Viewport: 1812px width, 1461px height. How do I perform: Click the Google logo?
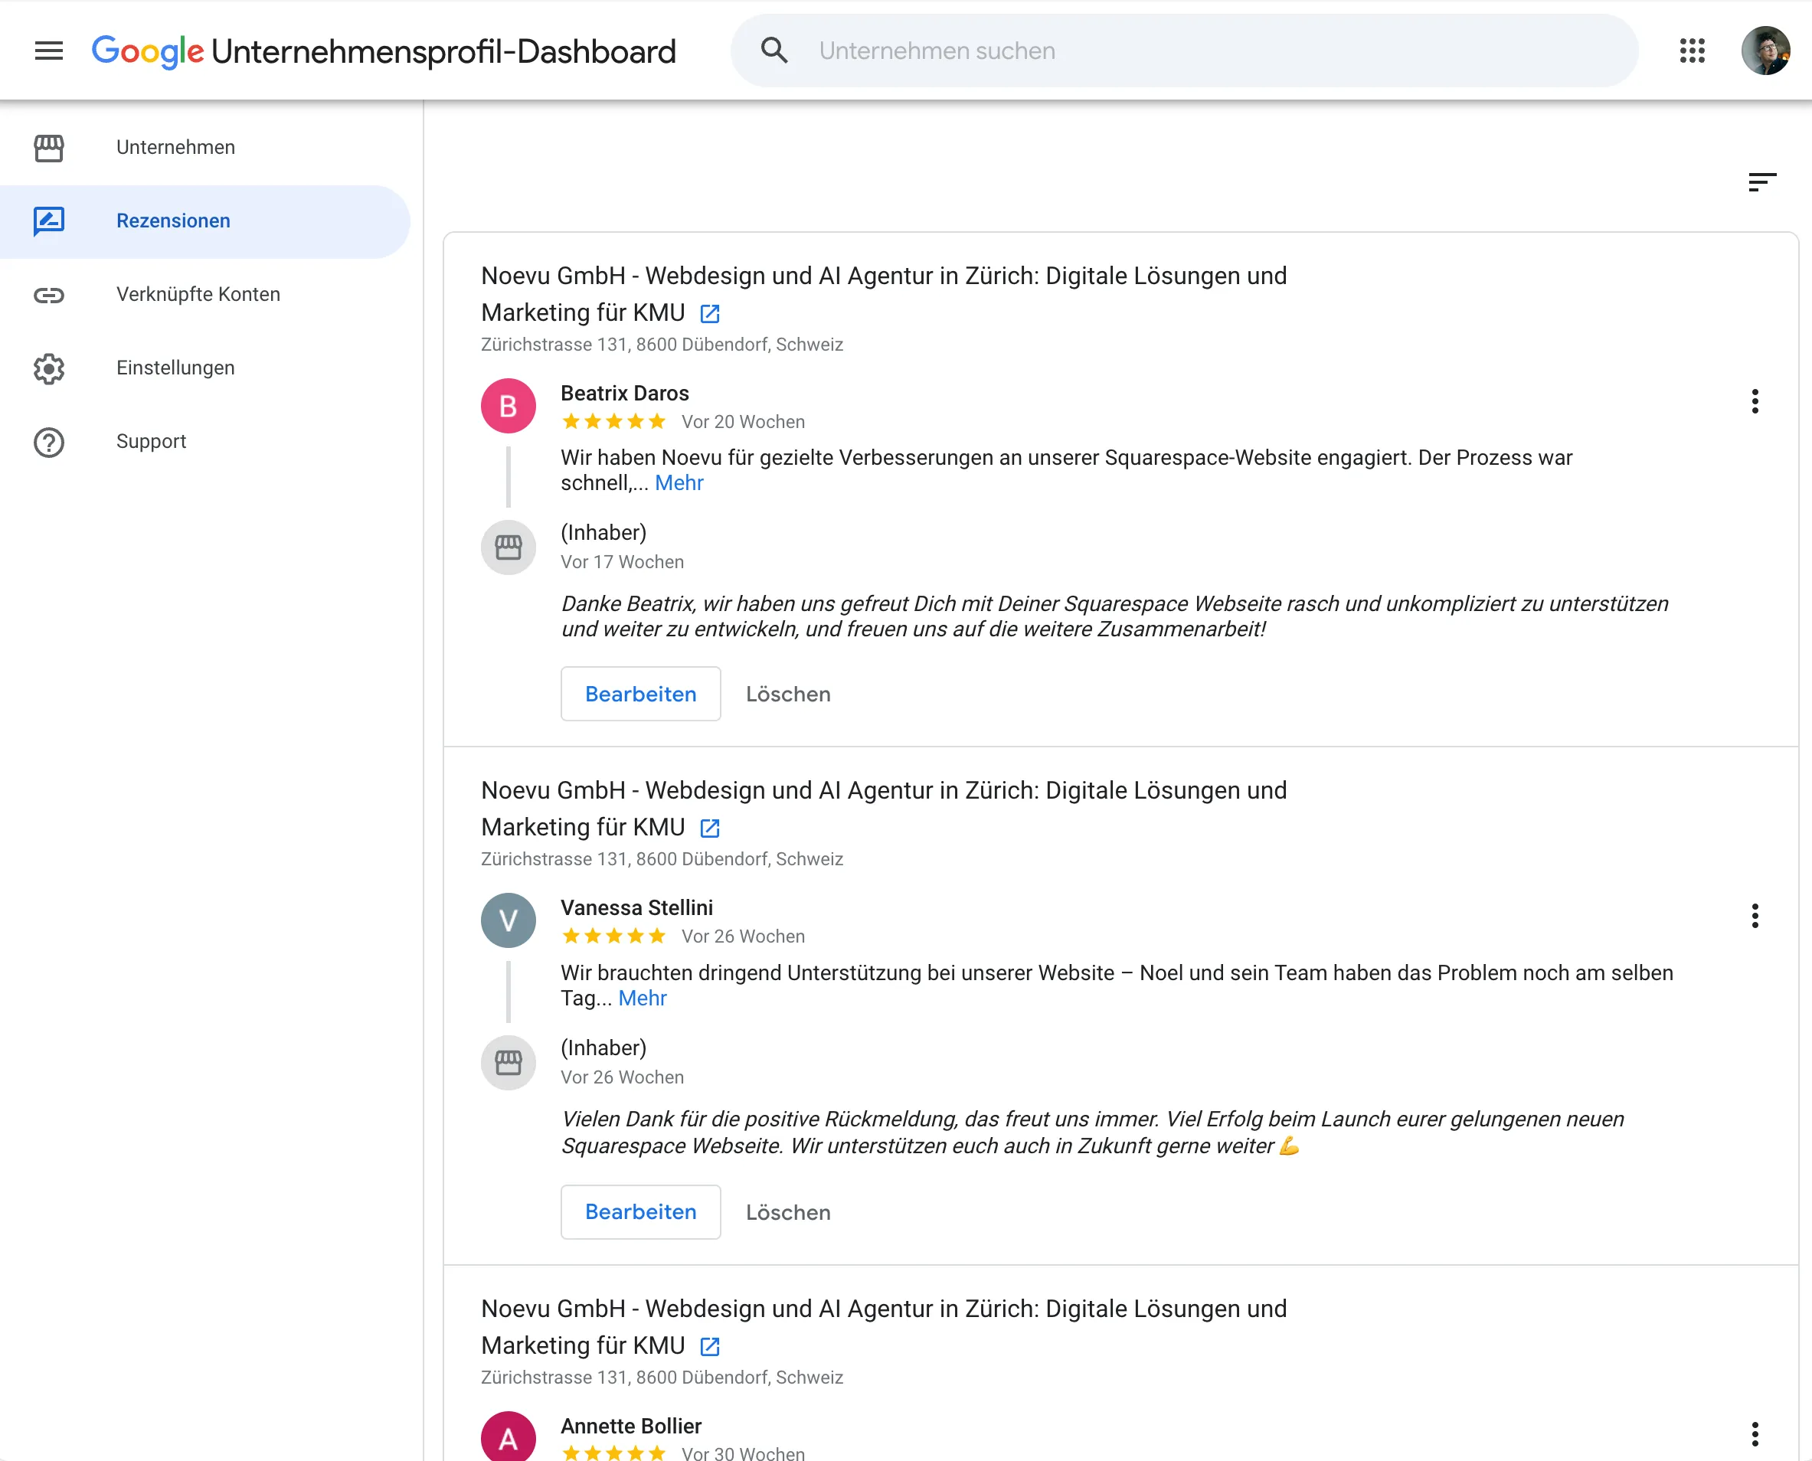tap(147, 51)
